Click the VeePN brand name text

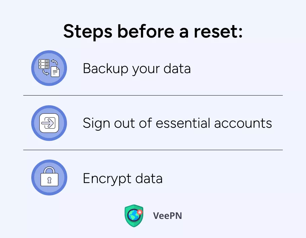pyautogui.click(x=167, y=216)
